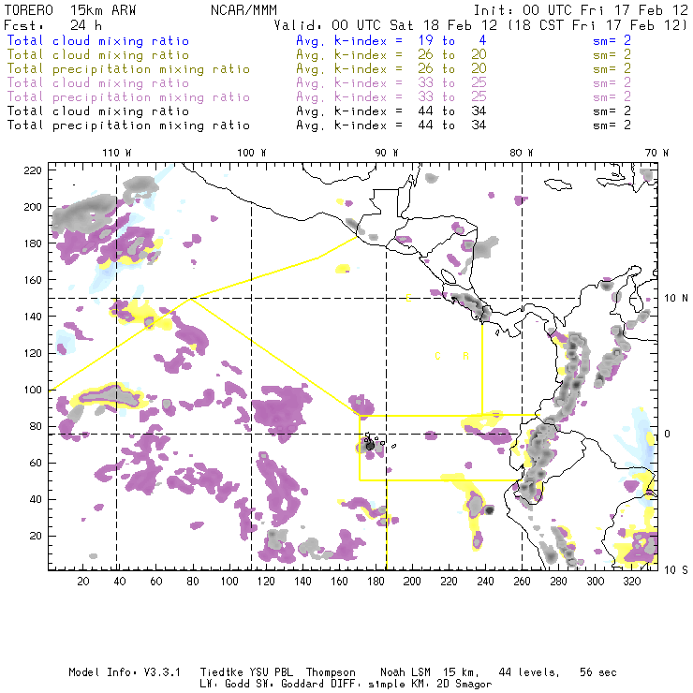This screenshot has height=693, width=693.
Task: Select the "2D Smagor" footer text
Action: (x=464, y=684)
